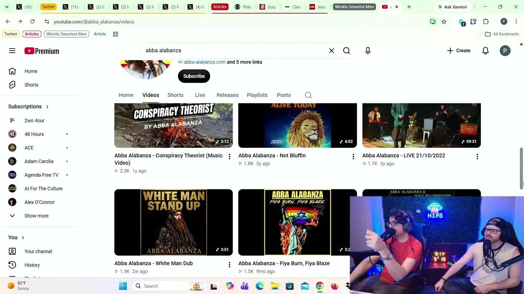Viewport: 524px width, 294px height.
Task: Expand the Subscriptions section arrow
Action: 47,107
